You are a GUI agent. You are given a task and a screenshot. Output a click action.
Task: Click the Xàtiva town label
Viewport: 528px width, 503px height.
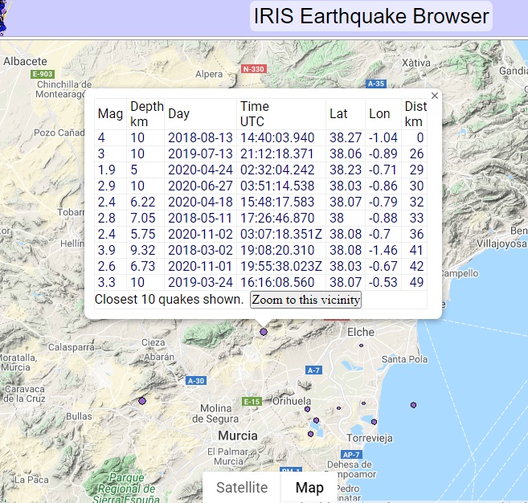point(416,63)
